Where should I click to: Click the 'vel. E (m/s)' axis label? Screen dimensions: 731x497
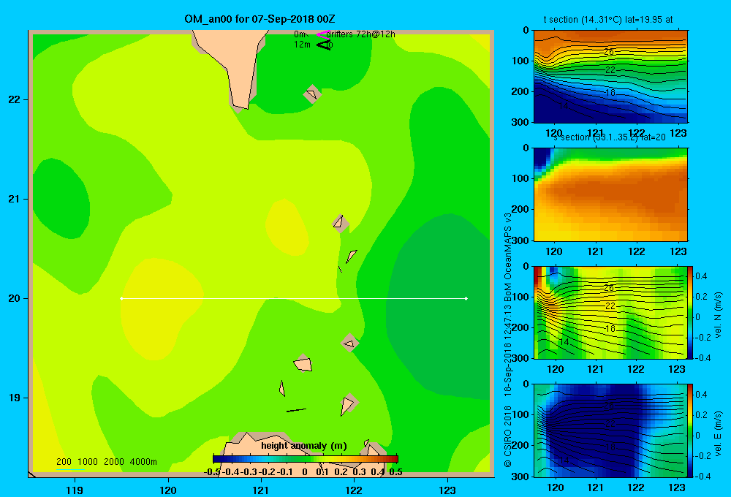(718, 433)
